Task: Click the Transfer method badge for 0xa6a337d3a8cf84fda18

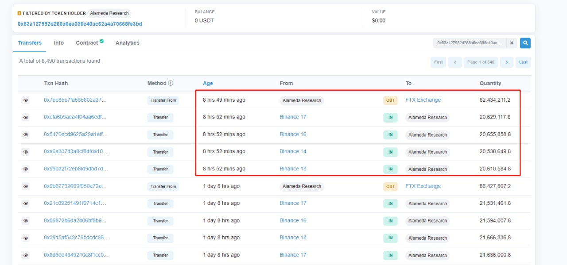Action: (x=160, y=152)
